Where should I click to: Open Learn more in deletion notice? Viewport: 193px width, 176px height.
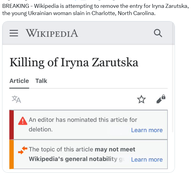147,130
